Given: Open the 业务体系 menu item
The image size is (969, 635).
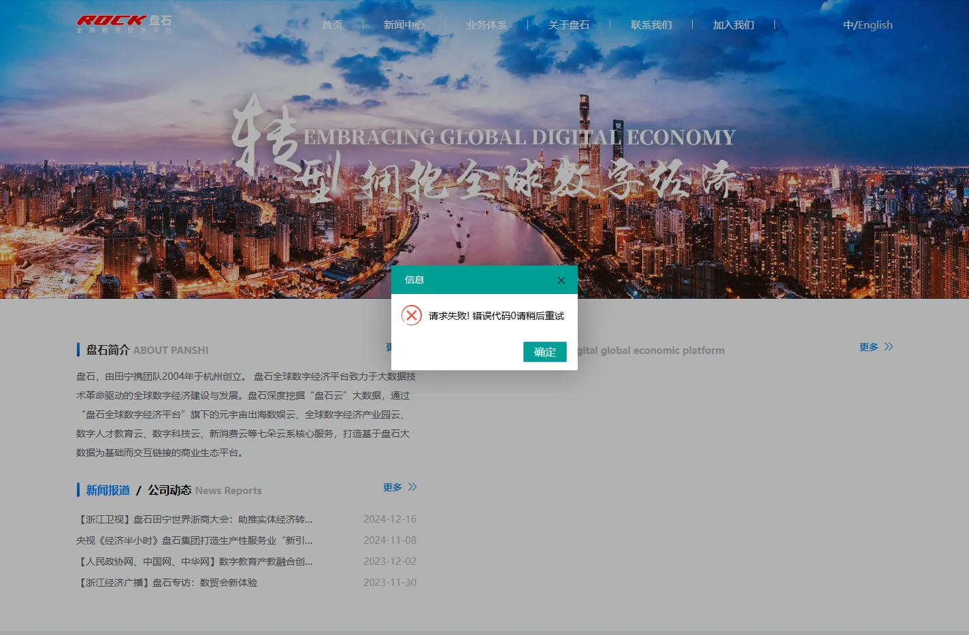Looking at the screenshot, I should point(487,25).
